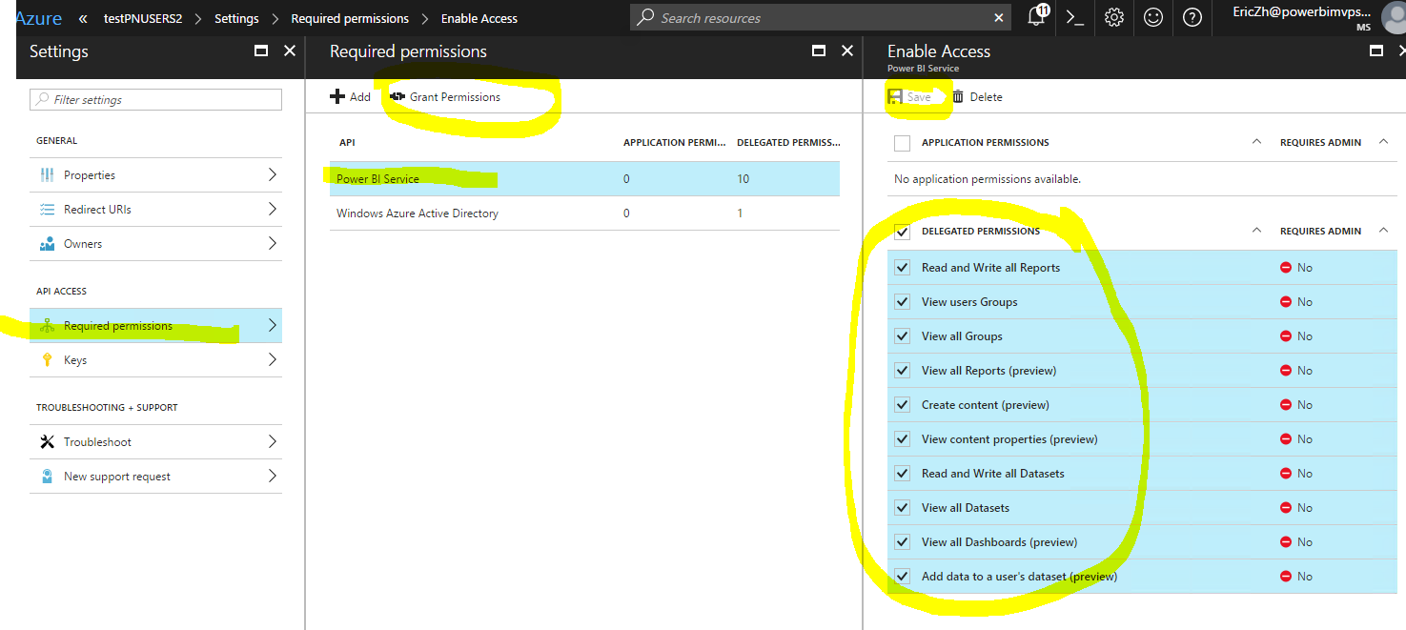Click red No icon for View all Groups
1406x630 pixels.
(x=1286, y=335)
